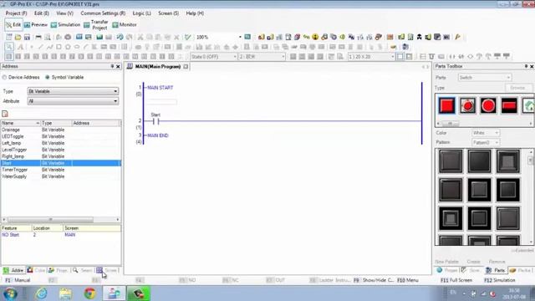Open the Project (F) menu

(x=16, y=13)
